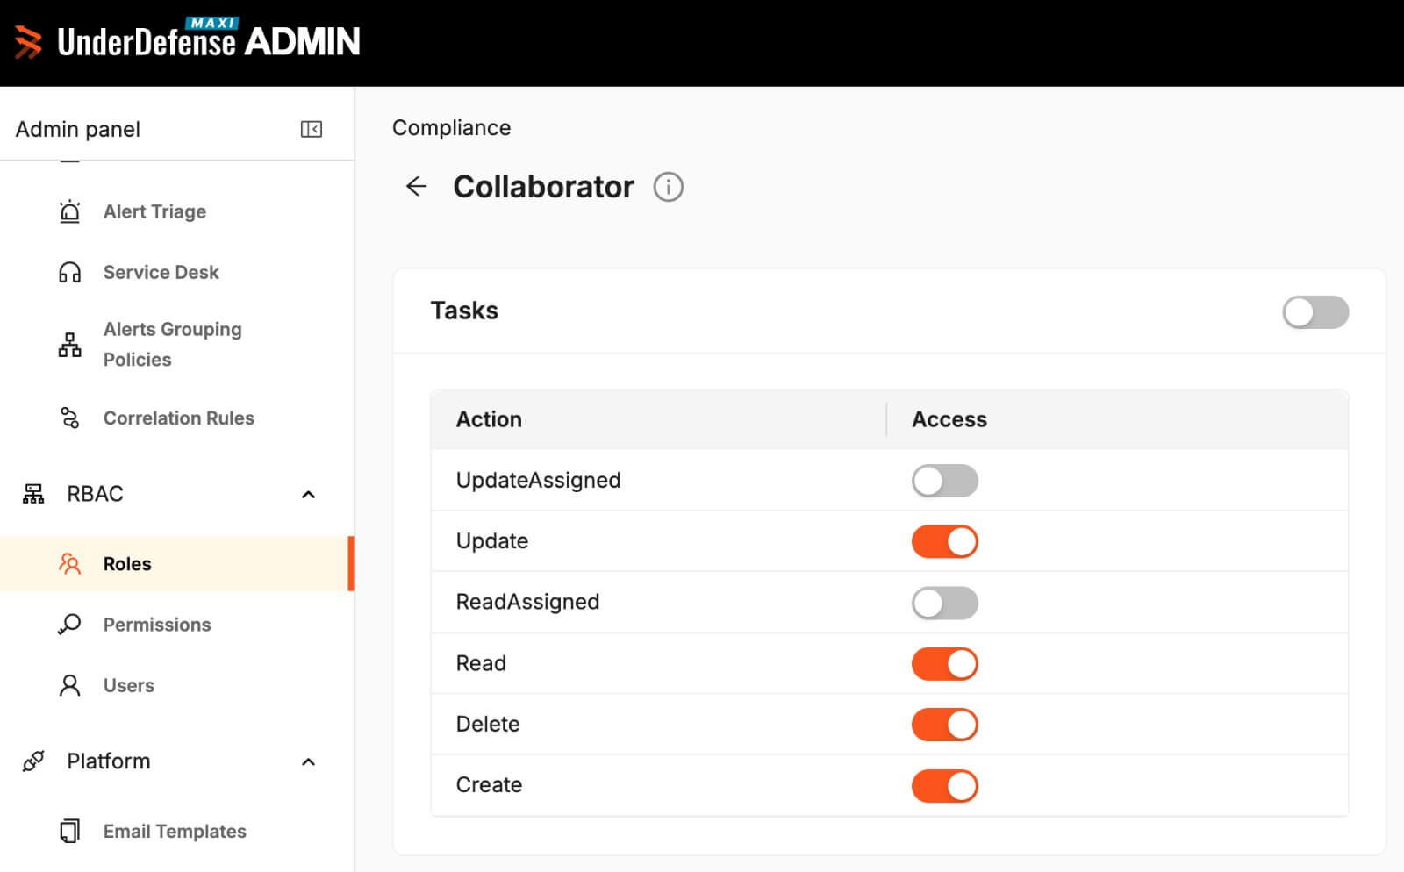Viewport: 1404px width, 872px height.
Task: Collapse the Platform section chevron
Action: click(308, 761)
